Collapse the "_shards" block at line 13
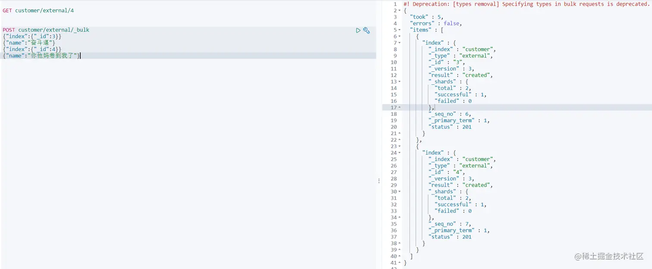 400,81
